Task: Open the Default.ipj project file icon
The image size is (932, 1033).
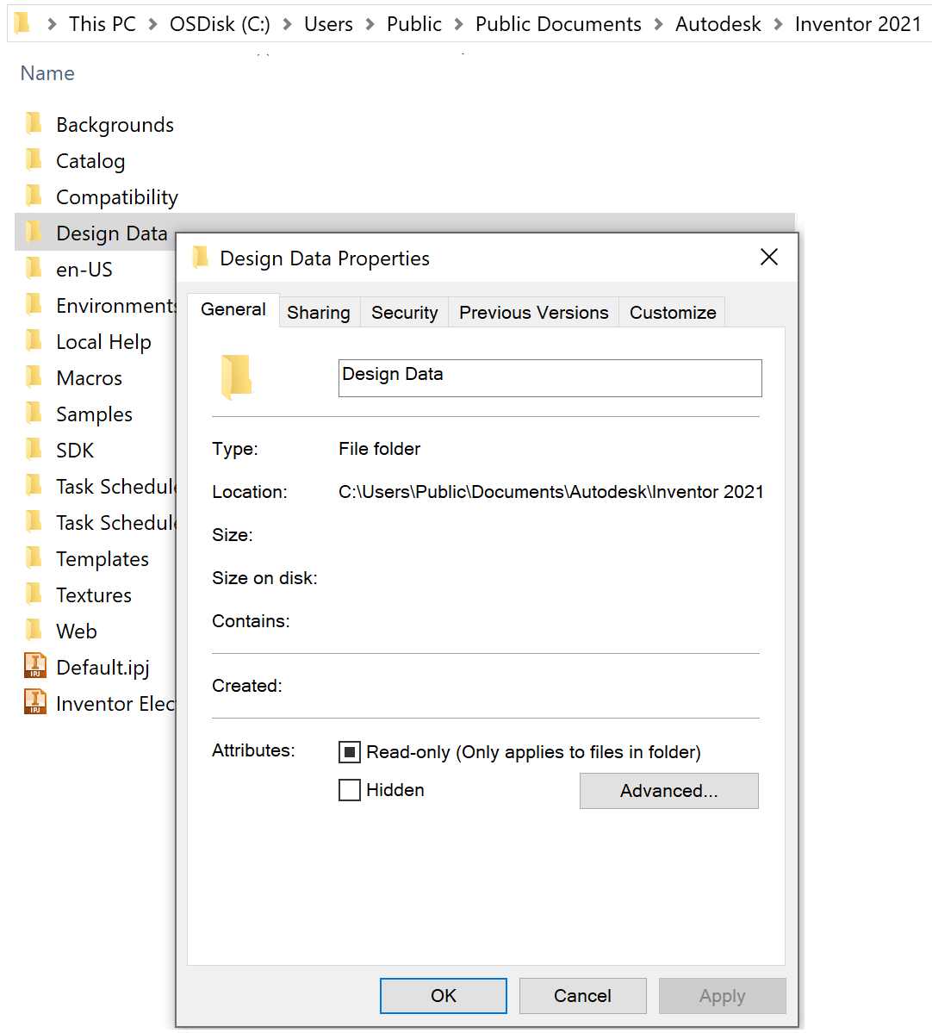Action: [x=34, y=666]
